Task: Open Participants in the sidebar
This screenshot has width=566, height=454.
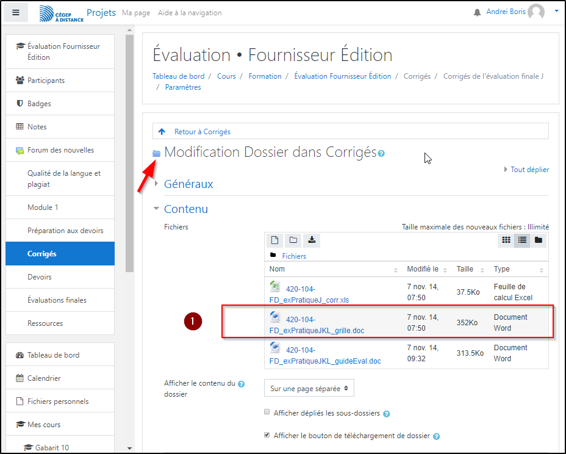Action: pyautogui.click(x=46, y=81)
